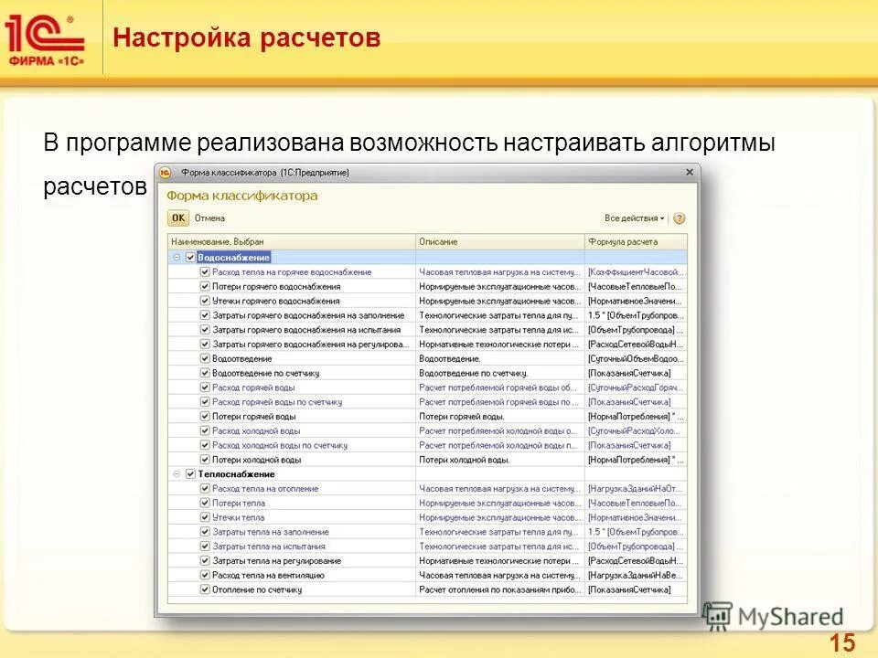Open the help via the question mark icon
The height and width of the screenshot is (658, 878).
pyautogui.click(x=679, y=219)
